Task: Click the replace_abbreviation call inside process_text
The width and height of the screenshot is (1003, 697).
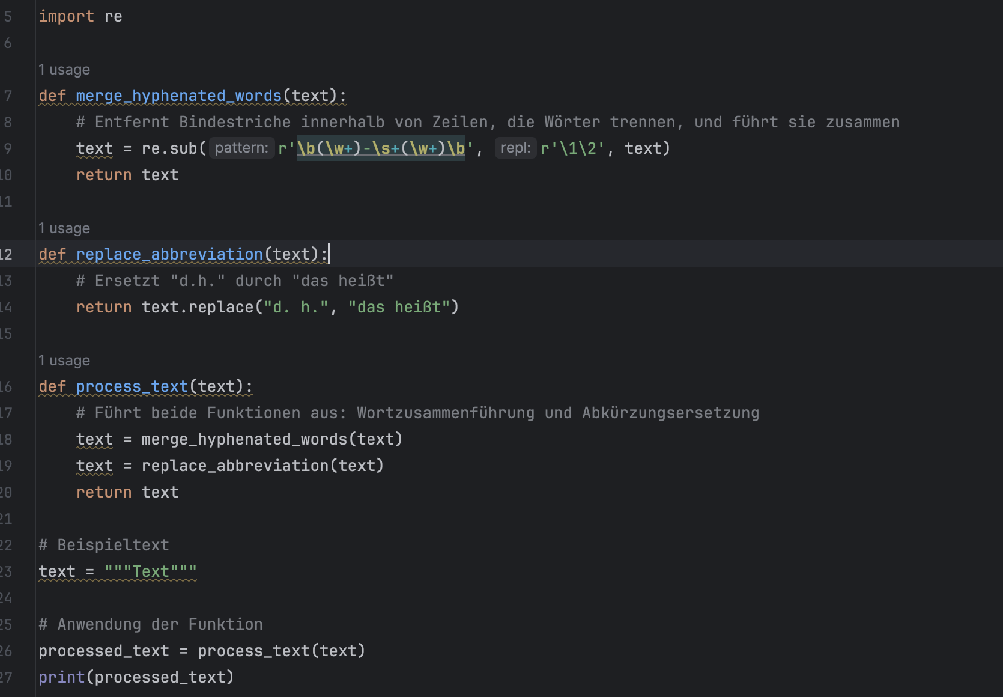Action: coord(235,465)
